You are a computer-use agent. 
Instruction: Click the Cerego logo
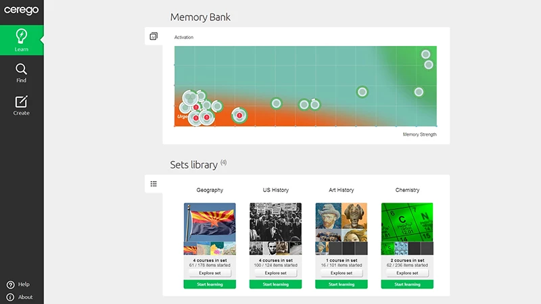(x=22, y=10)
